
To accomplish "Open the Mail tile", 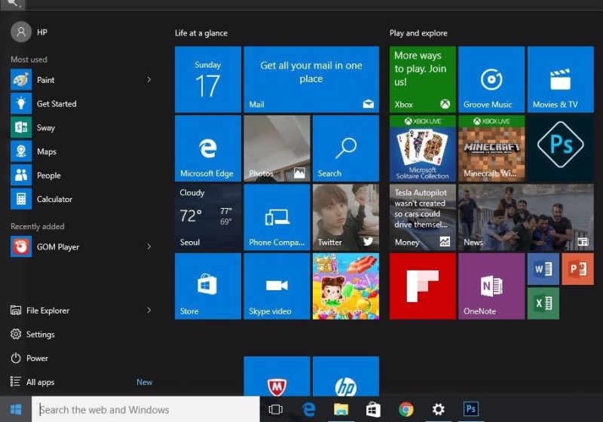I will (x=311, y=80).
